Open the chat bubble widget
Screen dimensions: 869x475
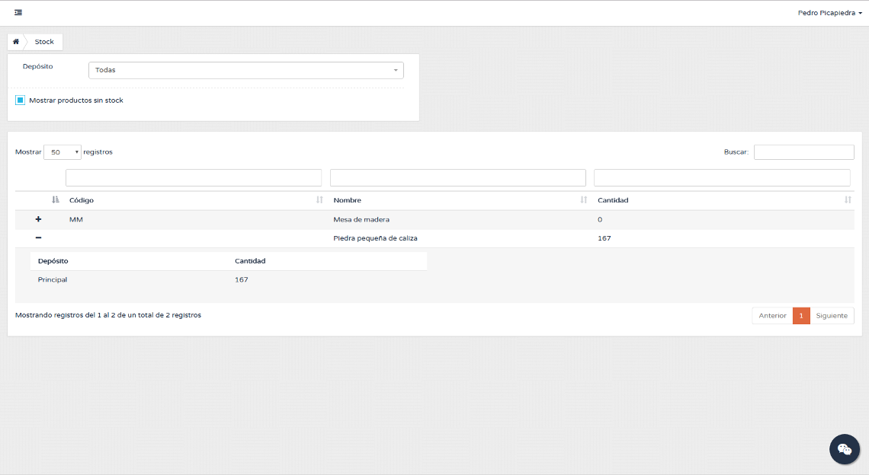point(844,449)
